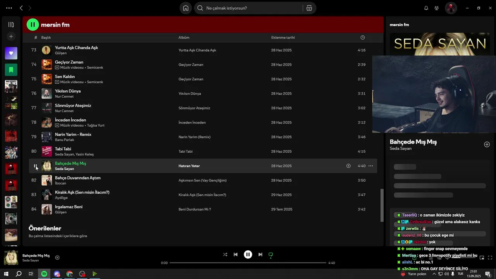Go back with the left arrow
The width and height of the screenshot is (496, 279).
click(x=21, y=8)
